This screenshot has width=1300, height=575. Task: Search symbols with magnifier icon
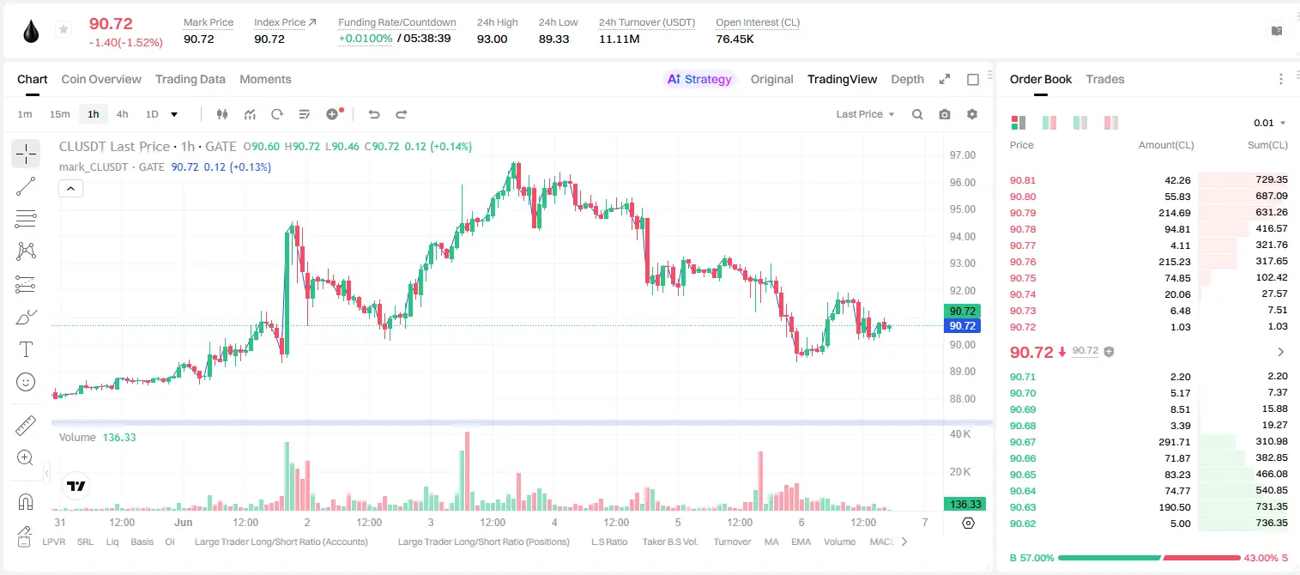(917, 114)
